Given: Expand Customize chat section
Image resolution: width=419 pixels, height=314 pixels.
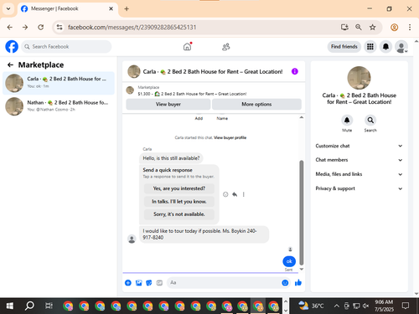Looking at the screenshot, I should pos(360,146).
